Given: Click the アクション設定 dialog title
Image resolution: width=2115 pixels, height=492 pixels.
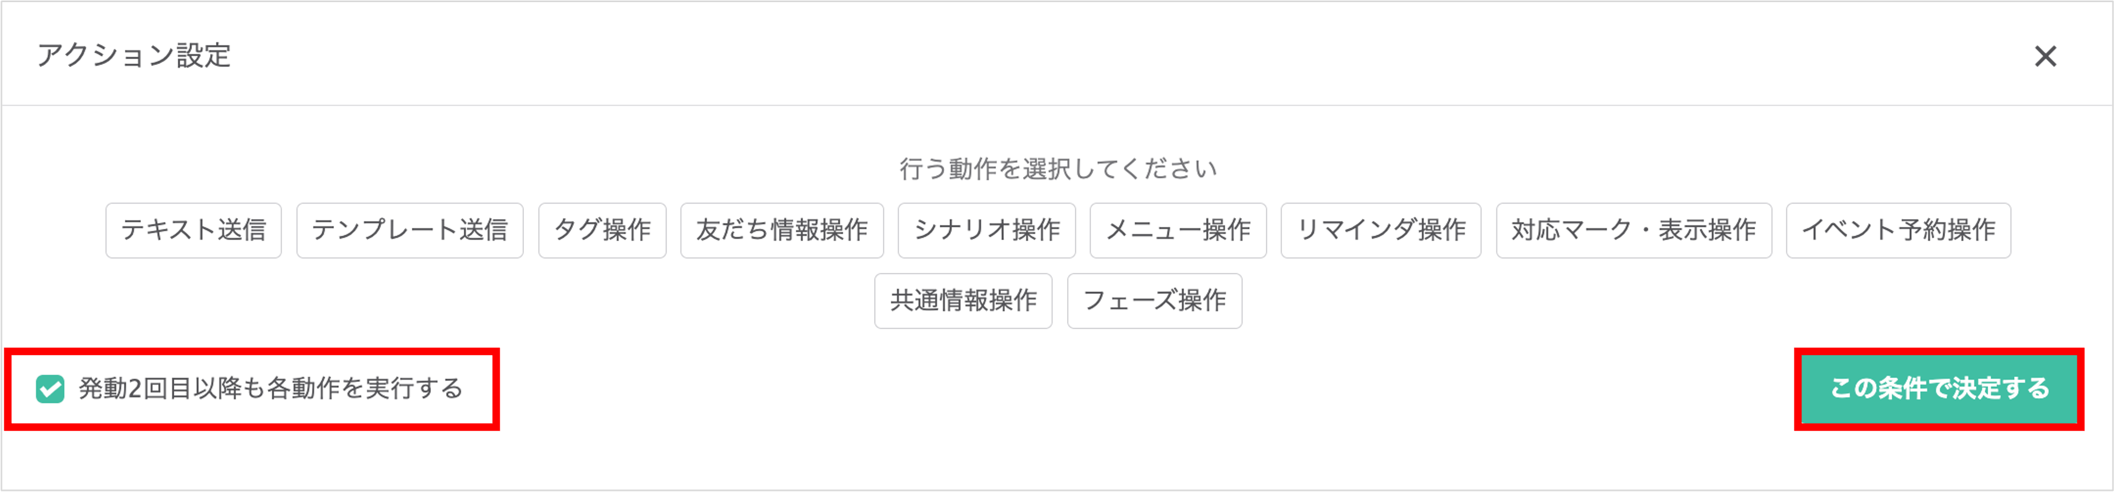Looking at the screenshot, I should pos(134,56).
